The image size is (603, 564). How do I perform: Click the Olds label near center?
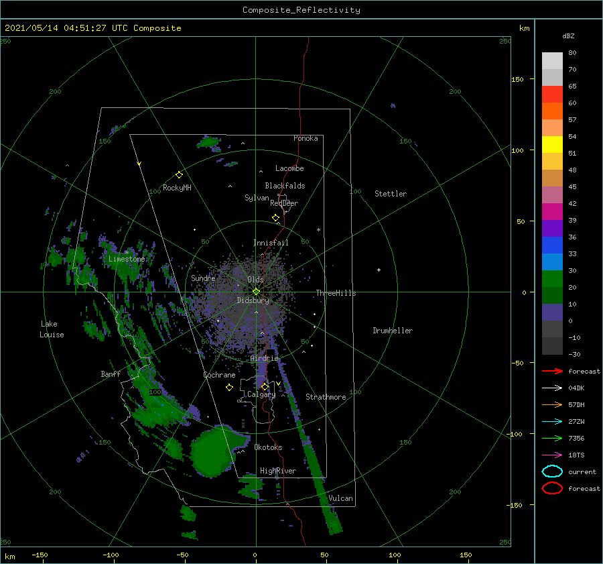255,280
